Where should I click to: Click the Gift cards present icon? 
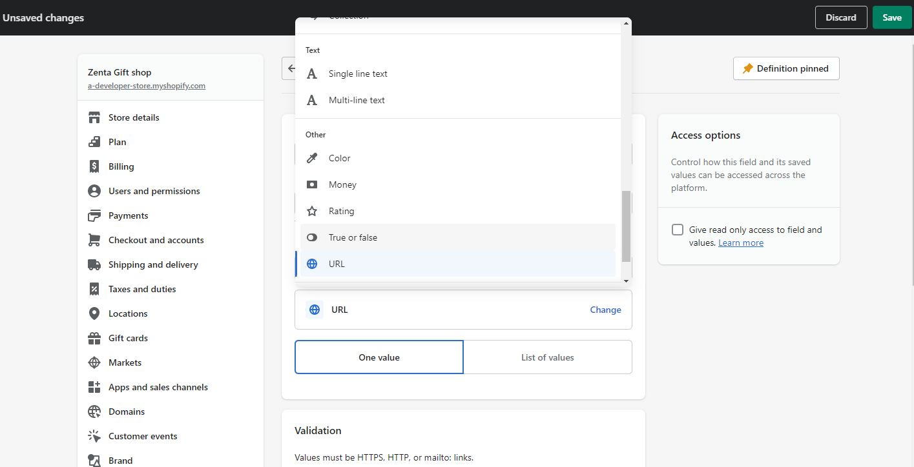[x=94, y=338]
